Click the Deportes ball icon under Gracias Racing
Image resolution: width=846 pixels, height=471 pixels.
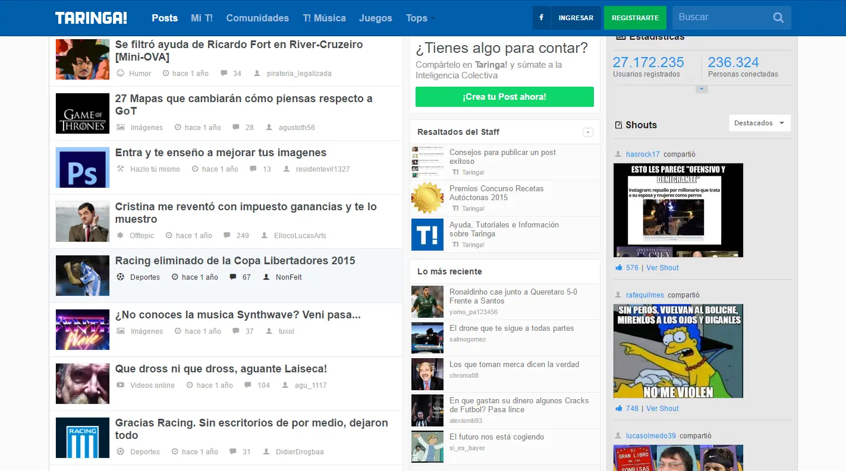pos(121,451)
